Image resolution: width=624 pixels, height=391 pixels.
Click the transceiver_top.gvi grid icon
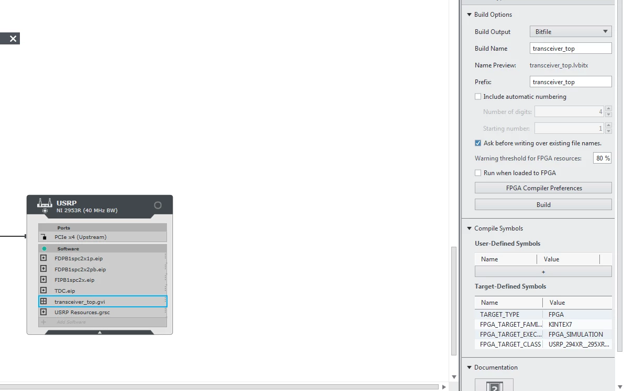pyautogui.click(x=44, y=302)
